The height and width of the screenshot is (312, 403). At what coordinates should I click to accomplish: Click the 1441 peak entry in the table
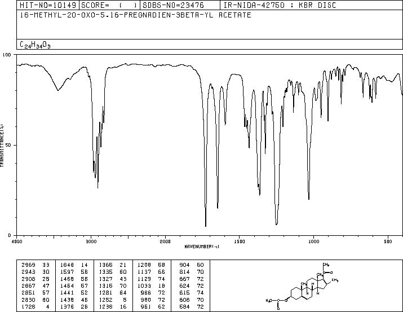tap(74, 293)
